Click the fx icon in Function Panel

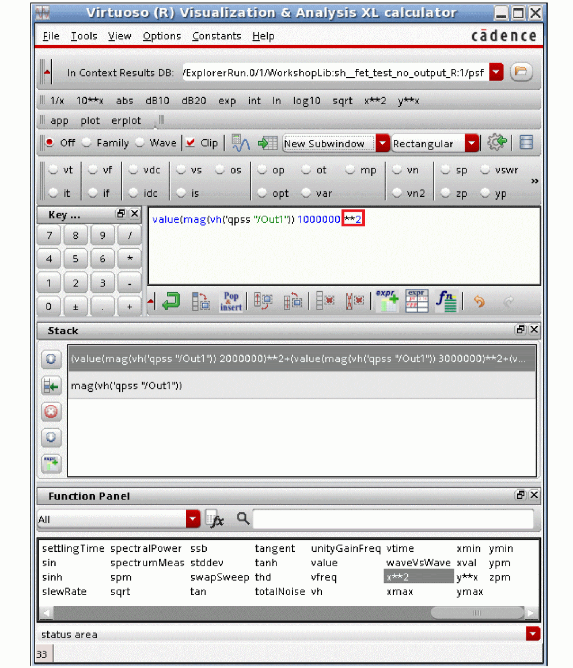tap(215, 519)
